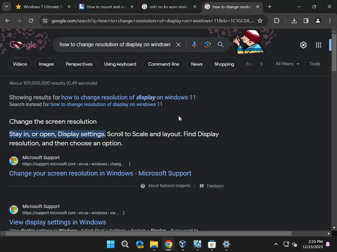Click the horizontal scrollbar at page bottom
Image resolution: width=337 pixels, height=252 pixels.
[148, 233]
